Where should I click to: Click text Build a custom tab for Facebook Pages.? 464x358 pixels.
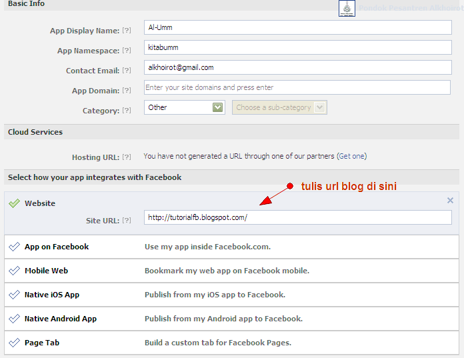click(218, 343)
